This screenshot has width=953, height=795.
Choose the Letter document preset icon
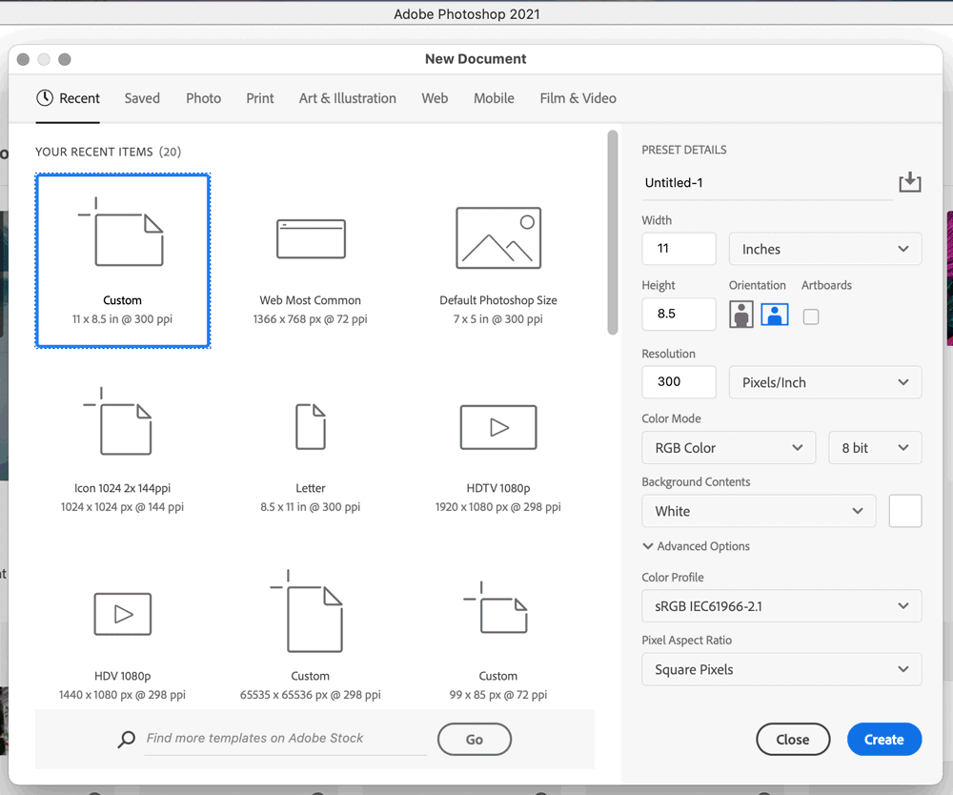311,426
